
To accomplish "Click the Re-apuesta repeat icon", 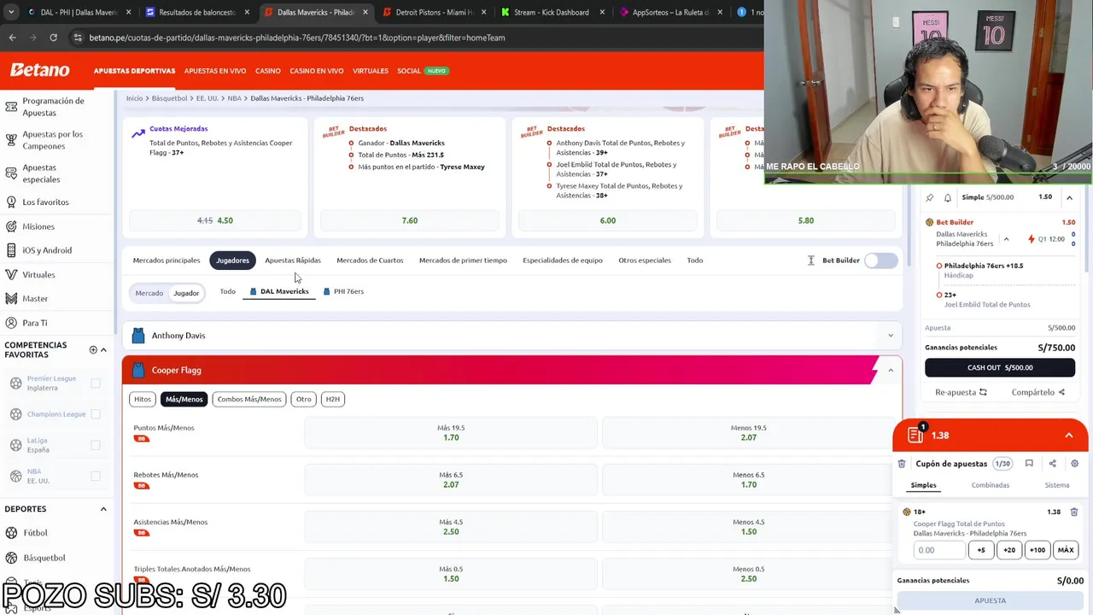I will (983, 392).
